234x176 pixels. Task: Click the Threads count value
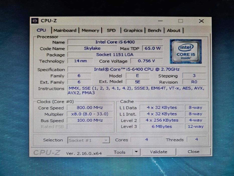(x=196, y=140)
